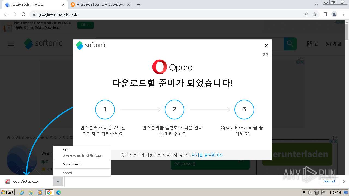Click the Öffnen button on Avast ad
Viewport: 349px width, 196px height.
coord(85,25)
